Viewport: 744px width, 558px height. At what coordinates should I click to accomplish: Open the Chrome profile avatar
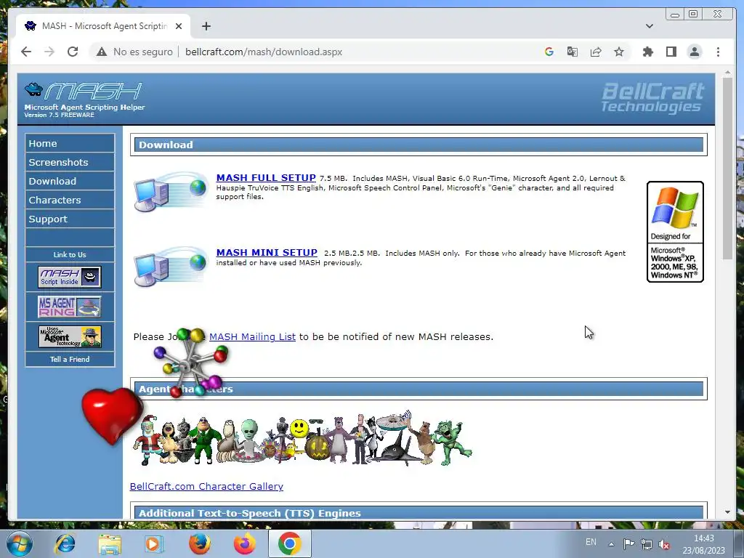tap(694, 52)
